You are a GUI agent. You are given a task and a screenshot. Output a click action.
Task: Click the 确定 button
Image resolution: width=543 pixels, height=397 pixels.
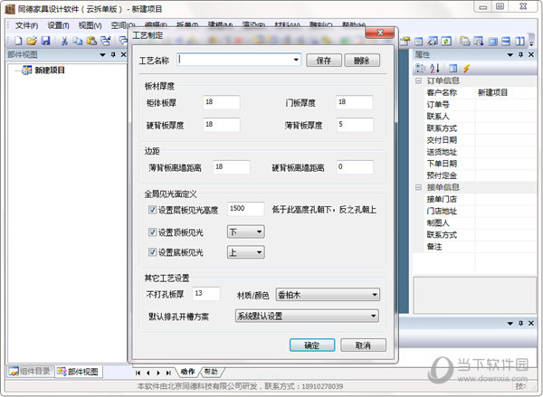tap(311, 345)
